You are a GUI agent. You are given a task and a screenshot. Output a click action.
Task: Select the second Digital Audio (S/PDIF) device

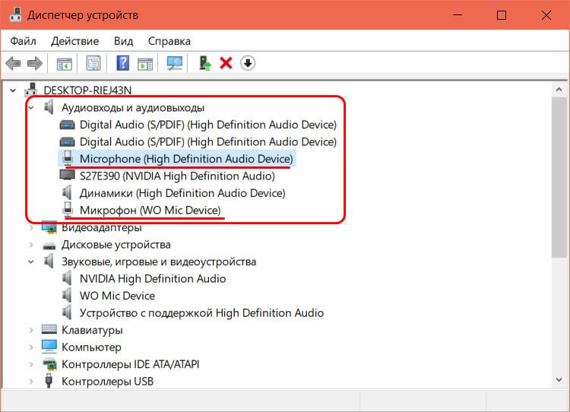click(x=208, y=142)
